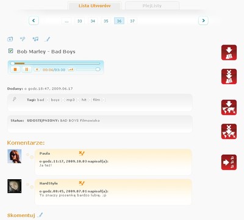Click the 'Ja też!' comment text
The height and width of the screenshot is (220, 244).
(x=46, y=165)
